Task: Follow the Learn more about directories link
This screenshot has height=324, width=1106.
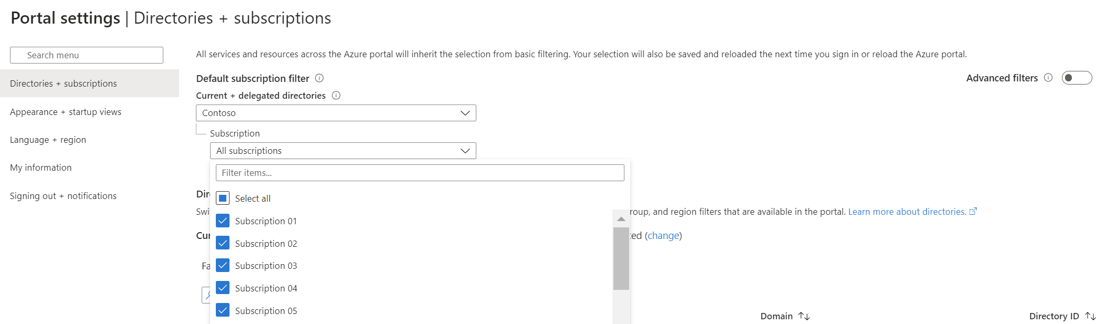Action: click(x=907, y=212)
